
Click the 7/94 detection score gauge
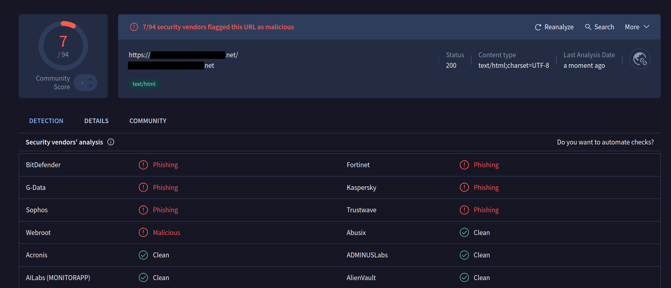[63, 46]
